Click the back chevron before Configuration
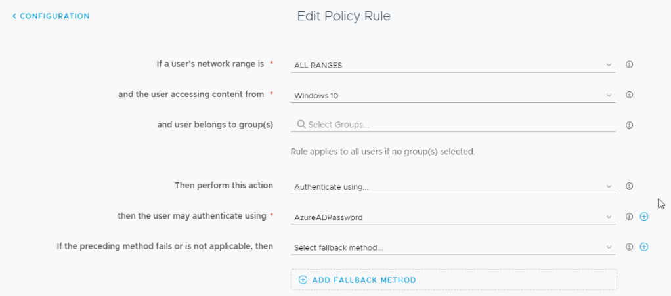Screen dimensions: 671x296 [x=14, y=16]
